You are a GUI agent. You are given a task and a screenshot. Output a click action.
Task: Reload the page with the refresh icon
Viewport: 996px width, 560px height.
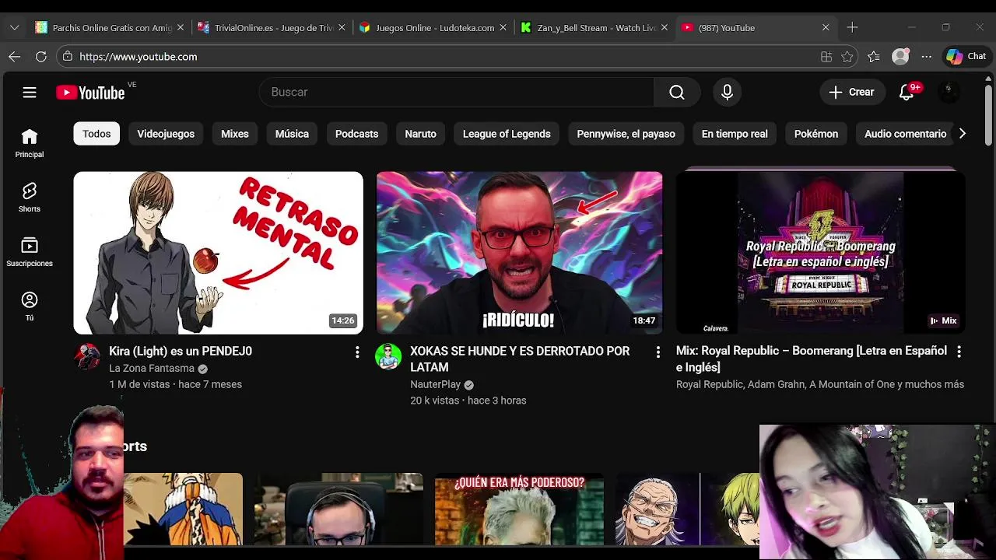pos(41,56)
